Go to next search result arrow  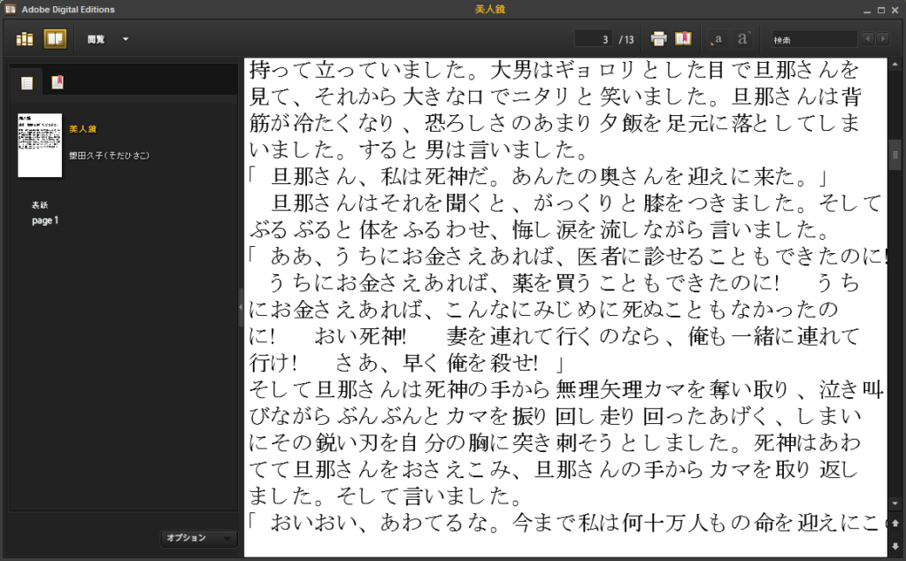883,39
